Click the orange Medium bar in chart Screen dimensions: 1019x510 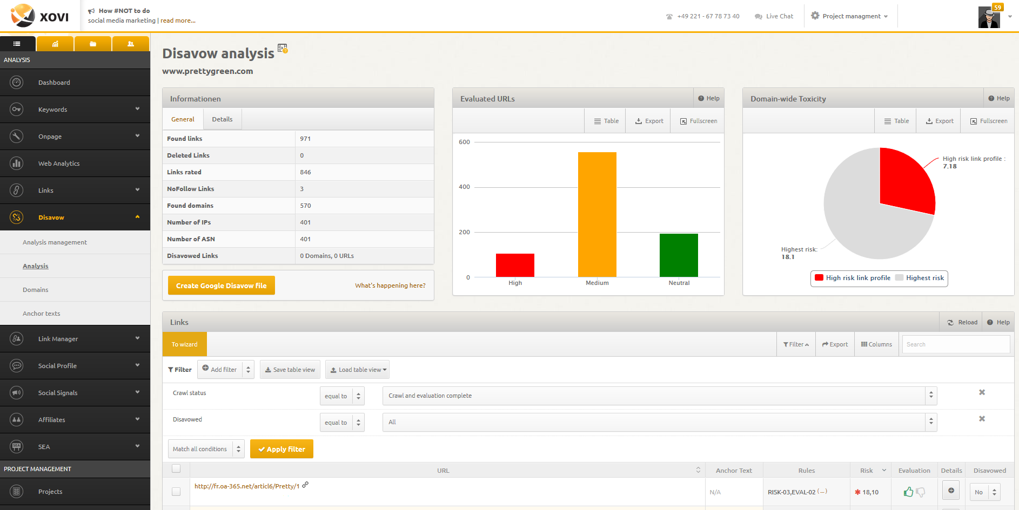[597, 215]
